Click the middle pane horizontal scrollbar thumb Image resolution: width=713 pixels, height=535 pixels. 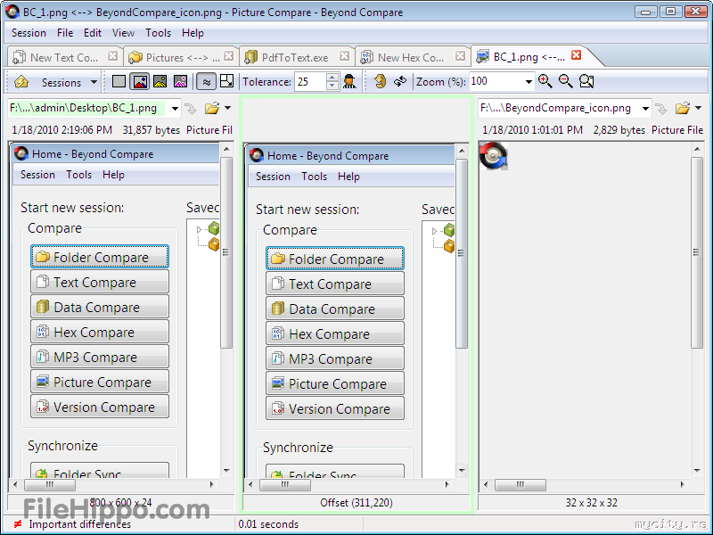point(285,485)
